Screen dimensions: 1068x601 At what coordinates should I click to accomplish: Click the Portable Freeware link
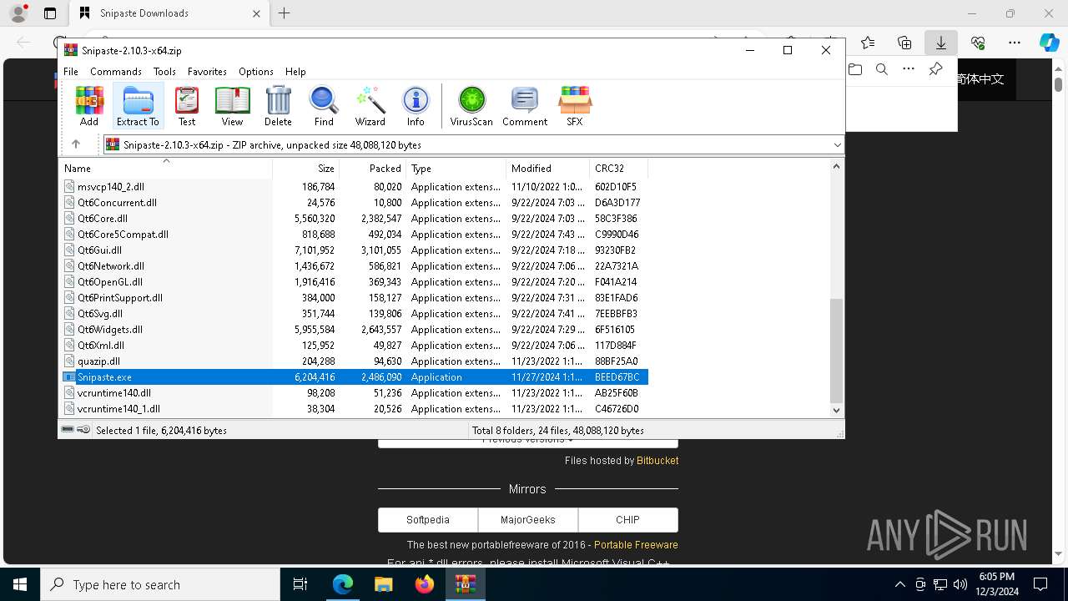(636, 545)
